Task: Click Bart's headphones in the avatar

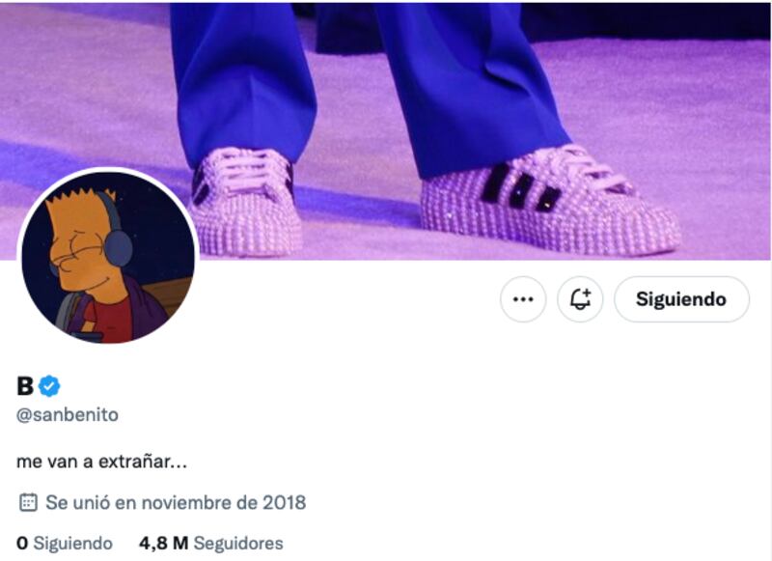Action: click(118, 243)
